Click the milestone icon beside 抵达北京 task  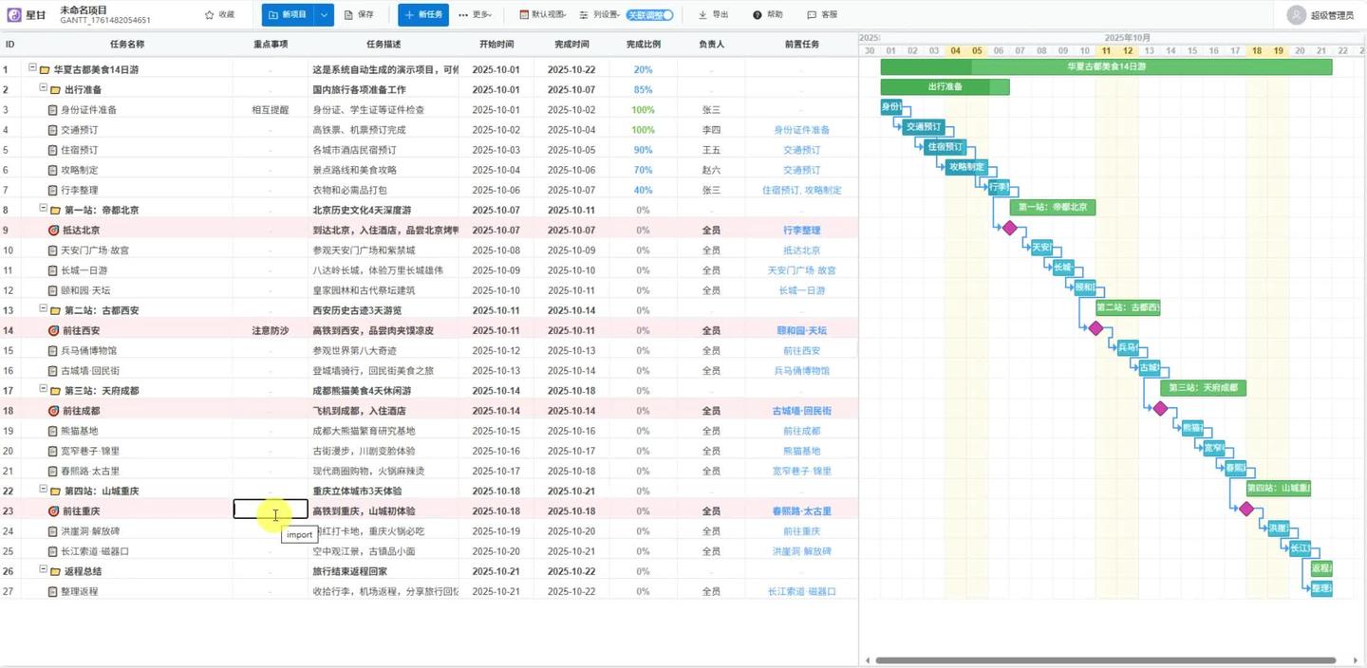pos(53,230)
